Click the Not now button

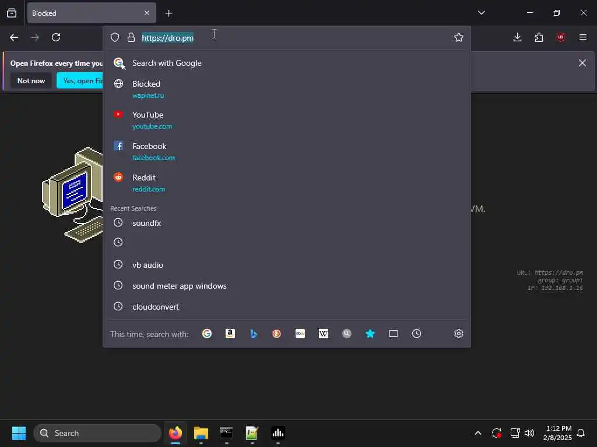click(31, 80)
